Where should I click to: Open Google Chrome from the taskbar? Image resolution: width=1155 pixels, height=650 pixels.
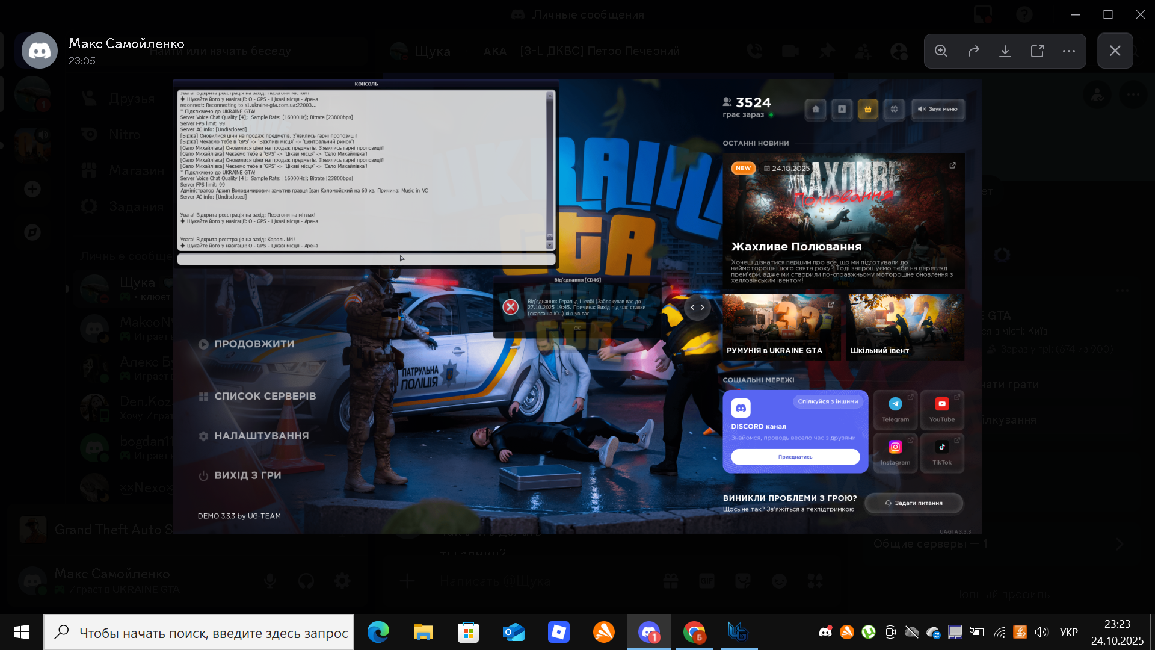point(694,632)
